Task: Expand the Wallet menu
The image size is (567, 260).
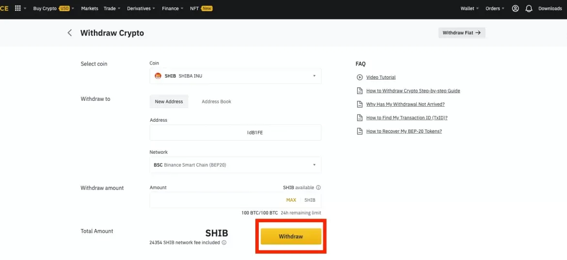Action: (470, 8)
